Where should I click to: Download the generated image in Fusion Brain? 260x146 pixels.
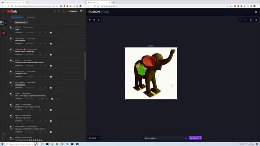click(256, 20)
